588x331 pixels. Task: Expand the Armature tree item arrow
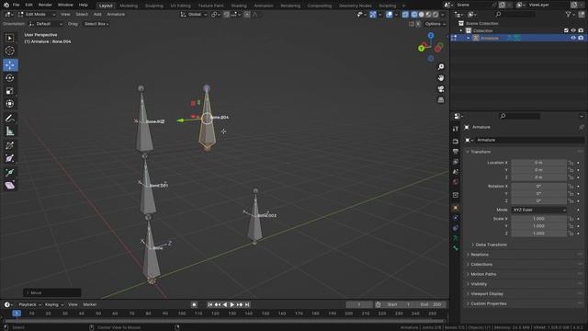[x=469, y=38]
